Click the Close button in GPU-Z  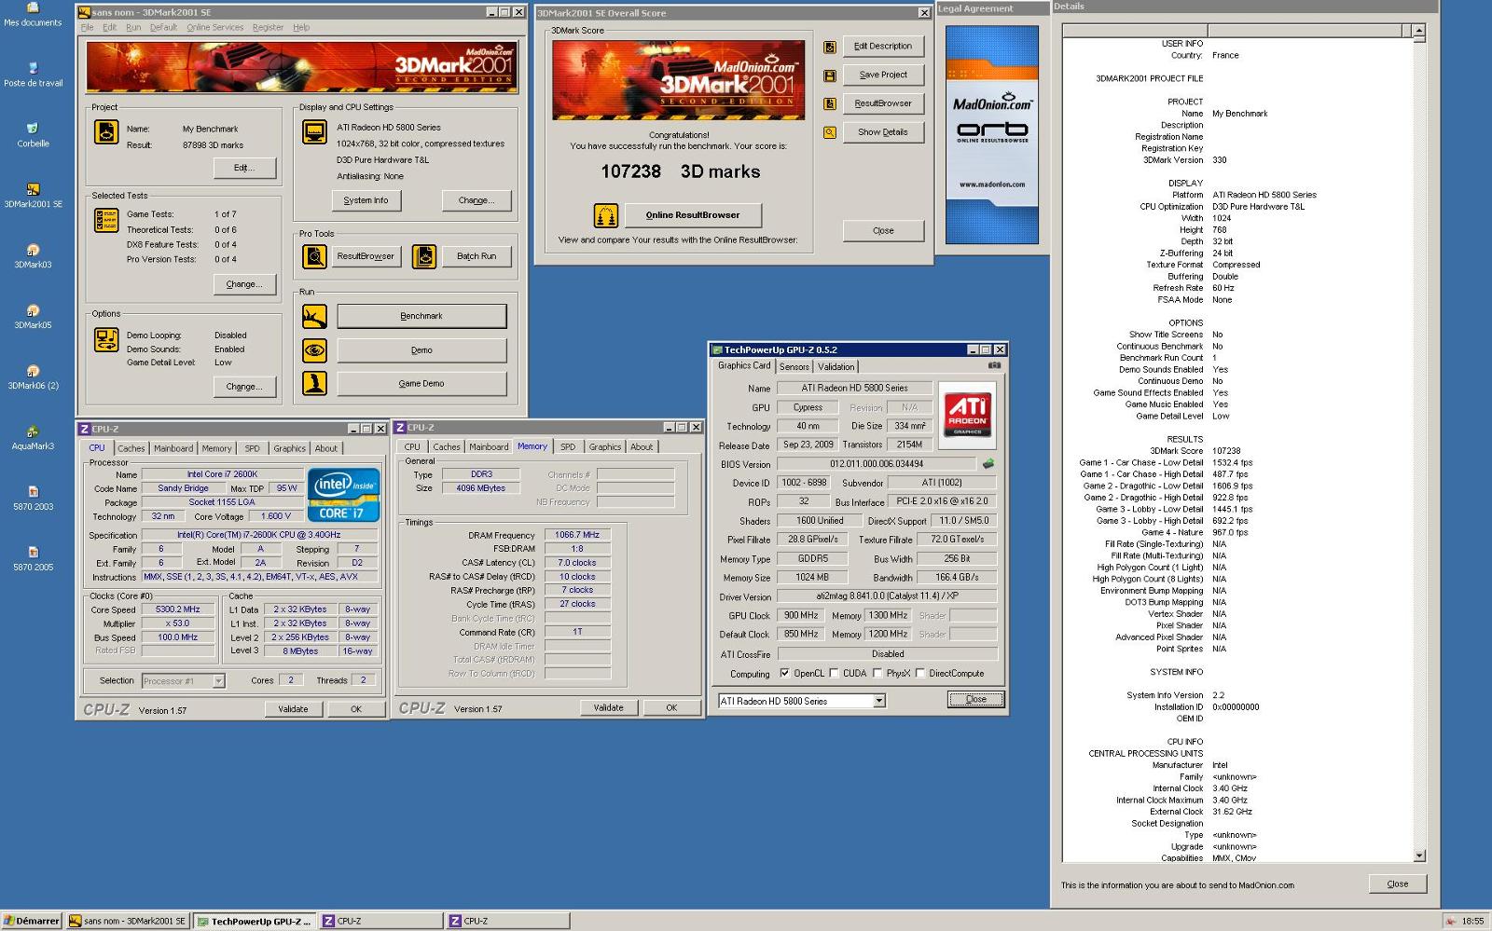coord(976,699)
